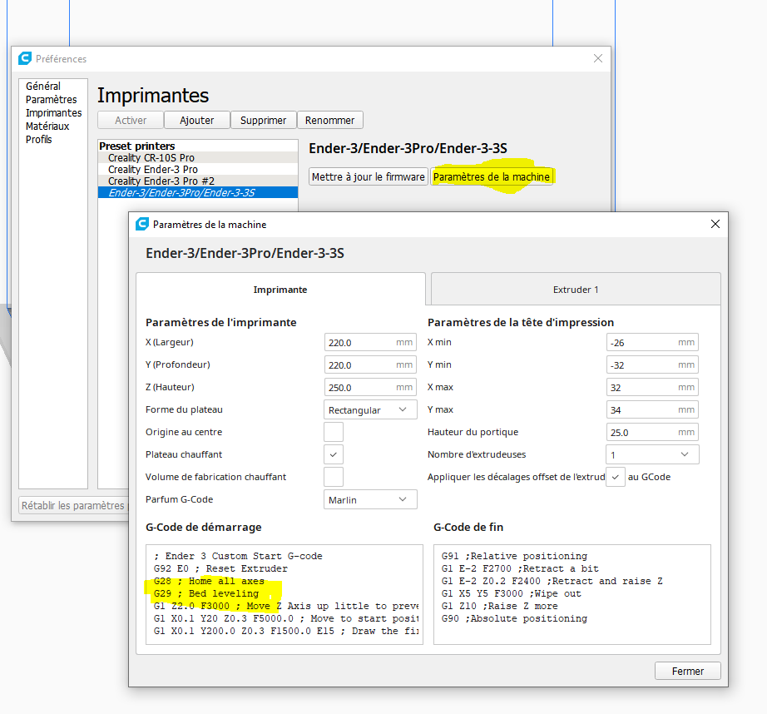Toggle the Origine au centre checkbox
This screenshot has height=714, width=767.
[x=334, y=432]
